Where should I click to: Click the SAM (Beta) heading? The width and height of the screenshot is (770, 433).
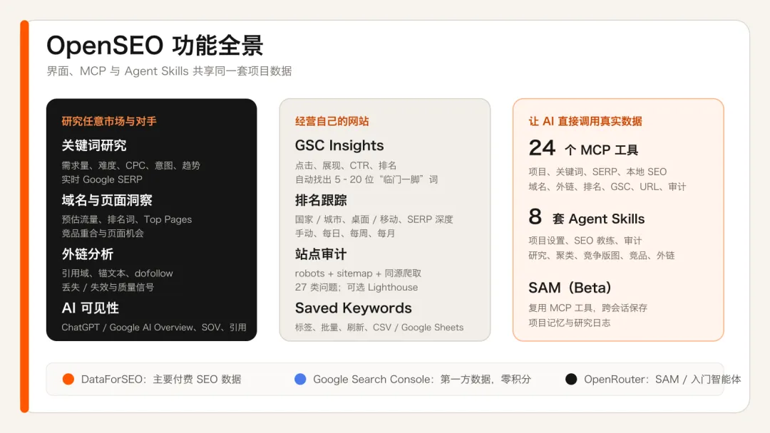coord(570,288)
